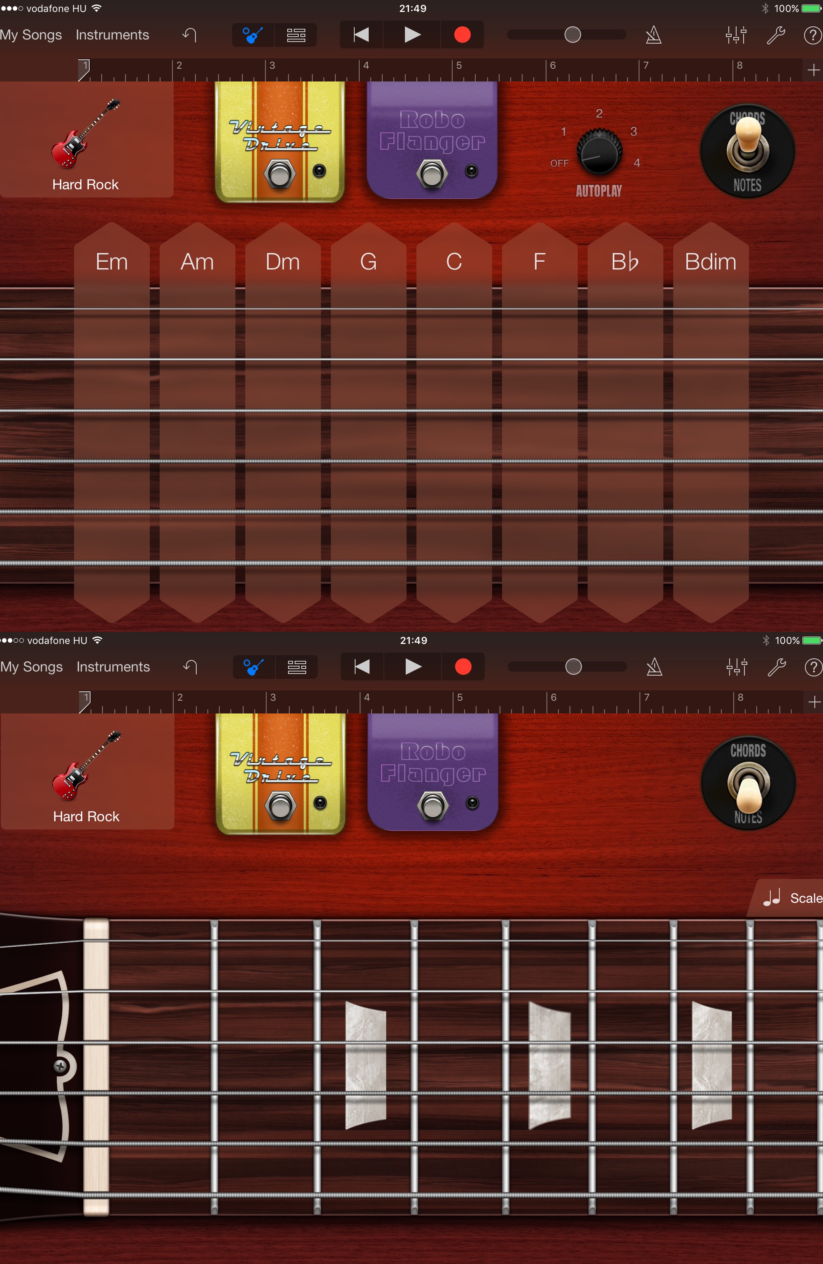Go to beginning in top transport bar
Screen dimensions: 823x1264
pyautogui.click(x=361, y=35)
